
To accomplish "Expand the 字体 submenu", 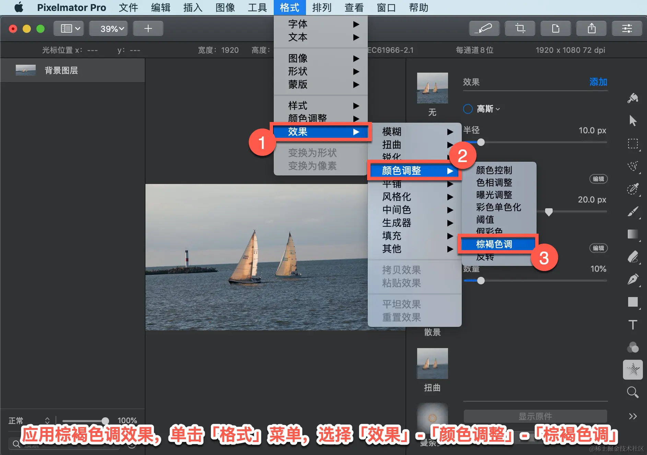I will pos(321,24).
